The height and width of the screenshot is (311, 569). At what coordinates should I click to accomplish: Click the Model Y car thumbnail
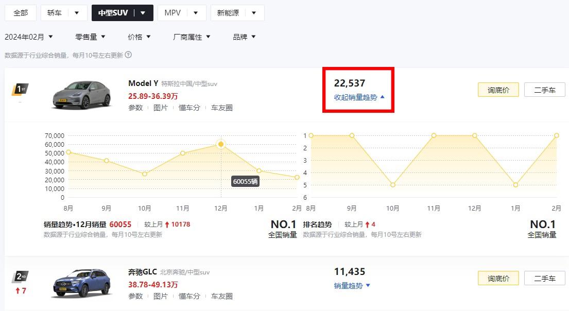click(x=81, y=95)
